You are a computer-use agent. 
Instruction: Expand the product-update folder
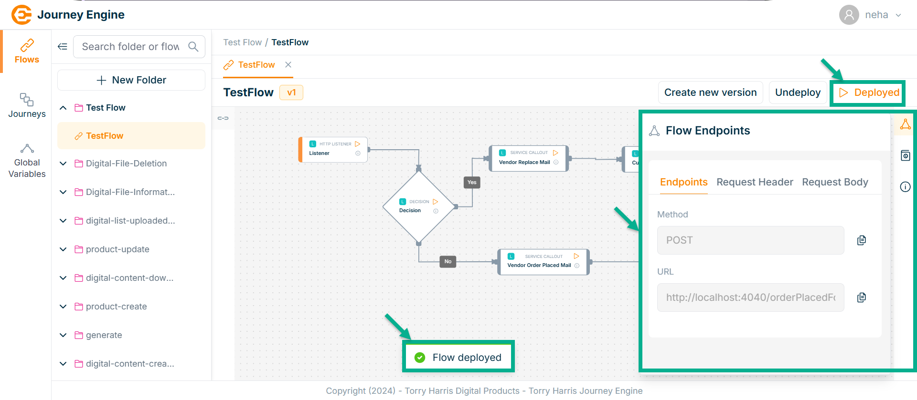coord(63,249)
